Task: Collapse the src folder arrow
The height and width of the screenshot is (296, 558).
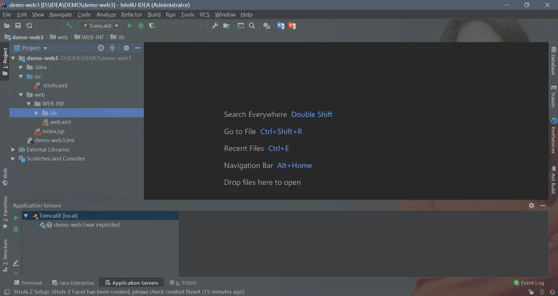Action: click(21, 76)
